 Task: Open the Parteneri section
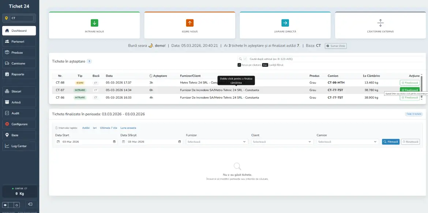coord(19,41)
